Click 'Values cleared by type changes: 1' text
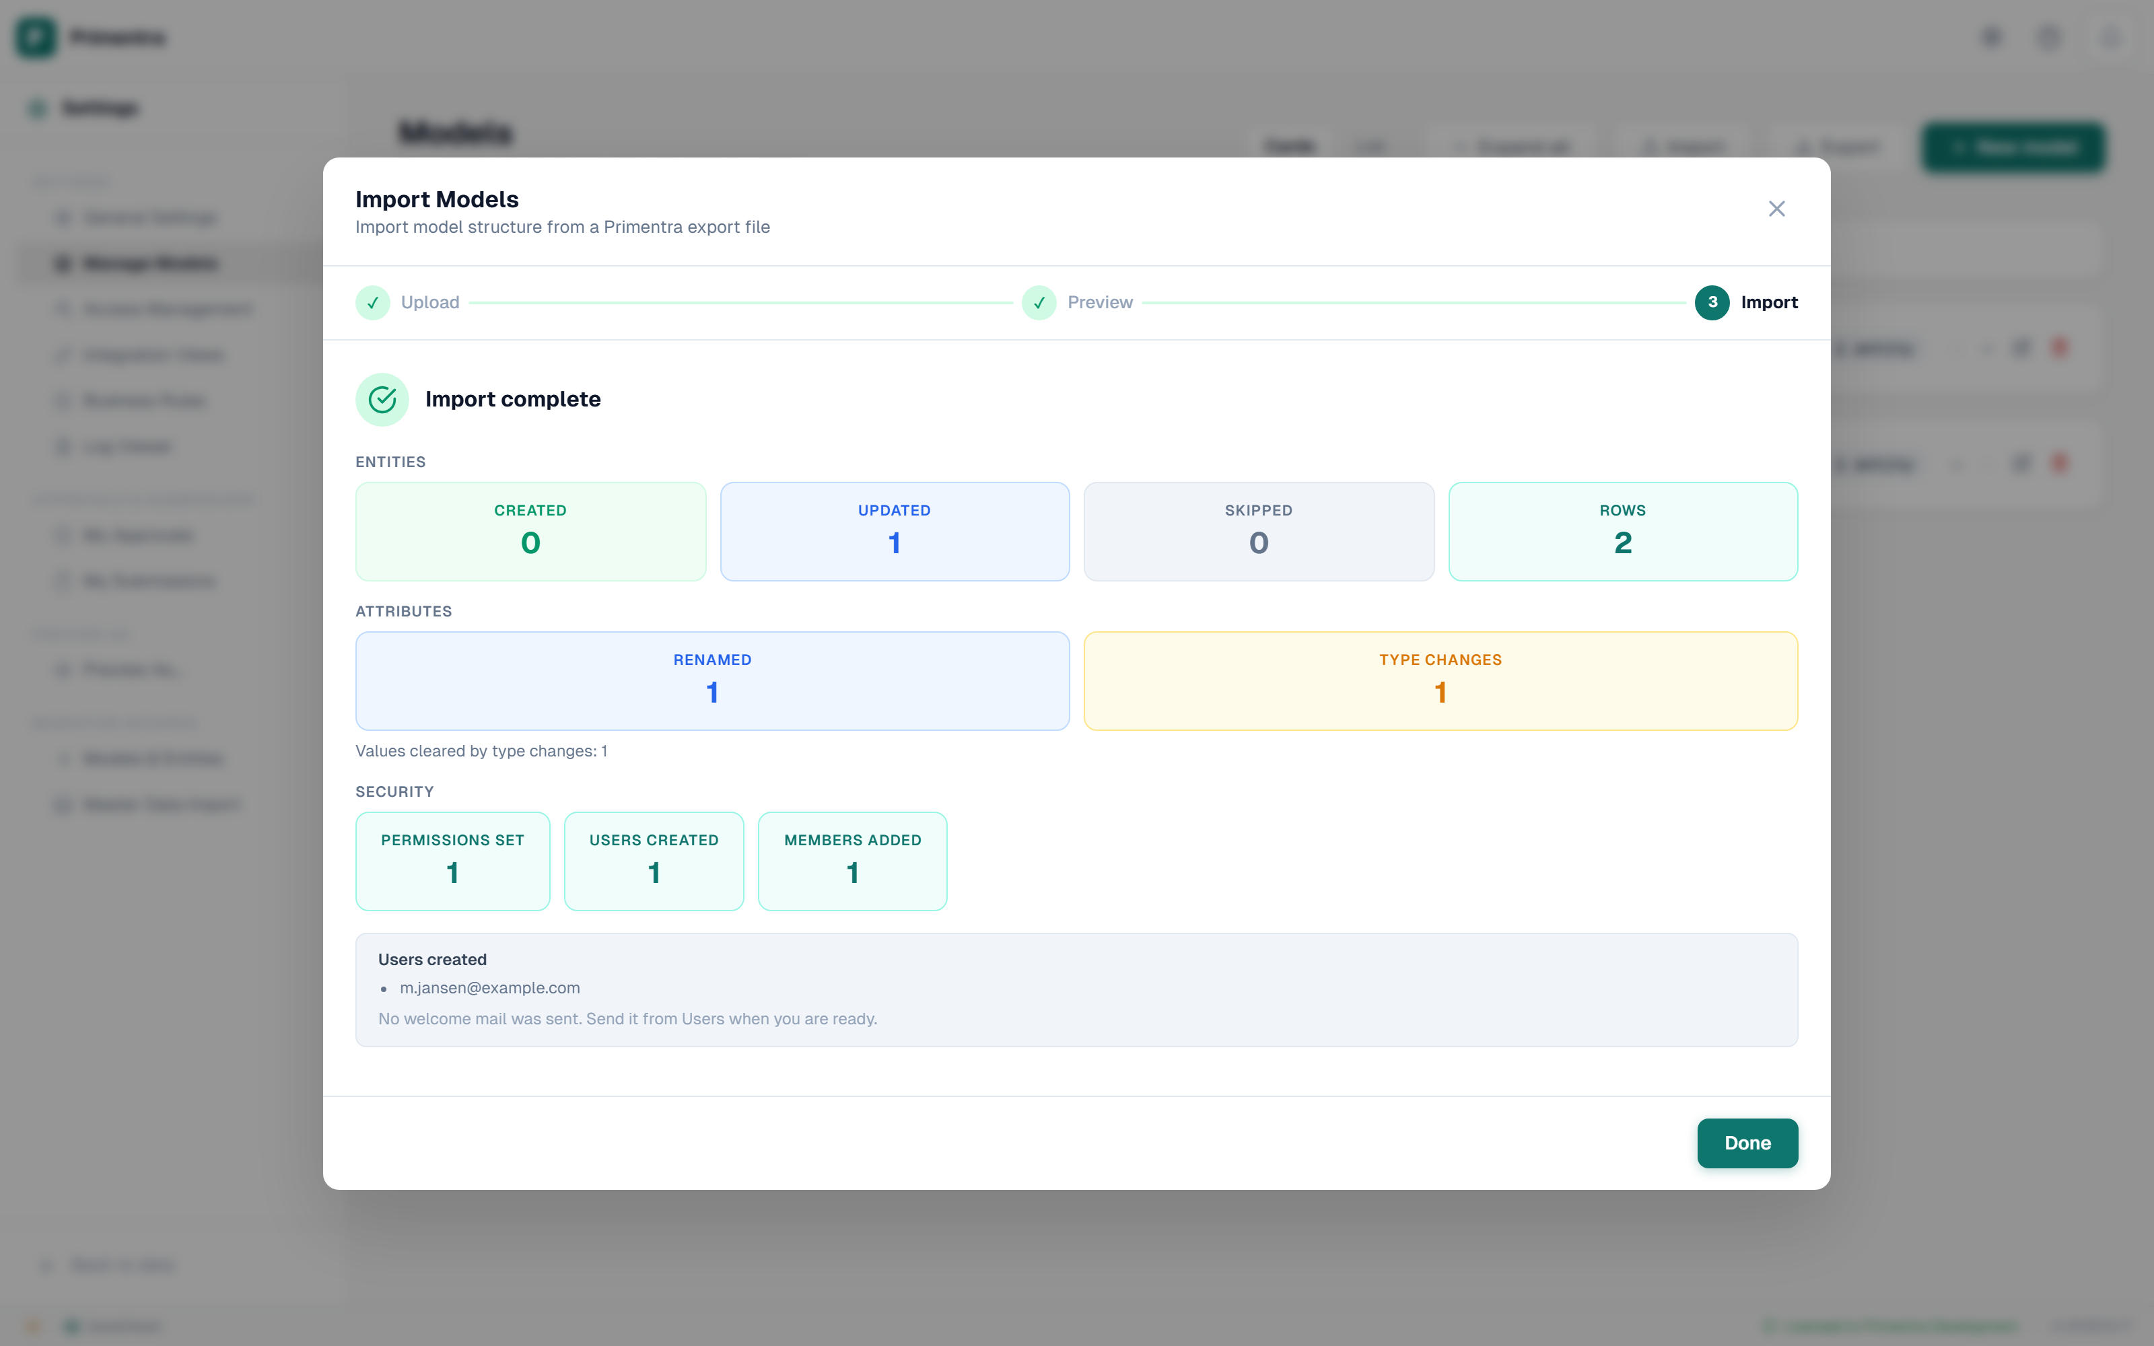The image size is (2154, 1346). tap(481, 751)
